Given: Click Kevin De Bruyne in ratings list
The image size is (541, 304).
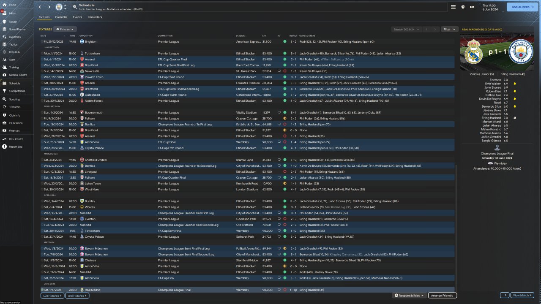Looking at the screenshot, I should click(490, 99).
